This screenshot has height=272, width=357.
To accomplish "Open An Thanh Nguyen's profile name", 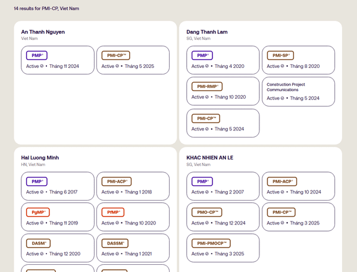I will point(43,32).
